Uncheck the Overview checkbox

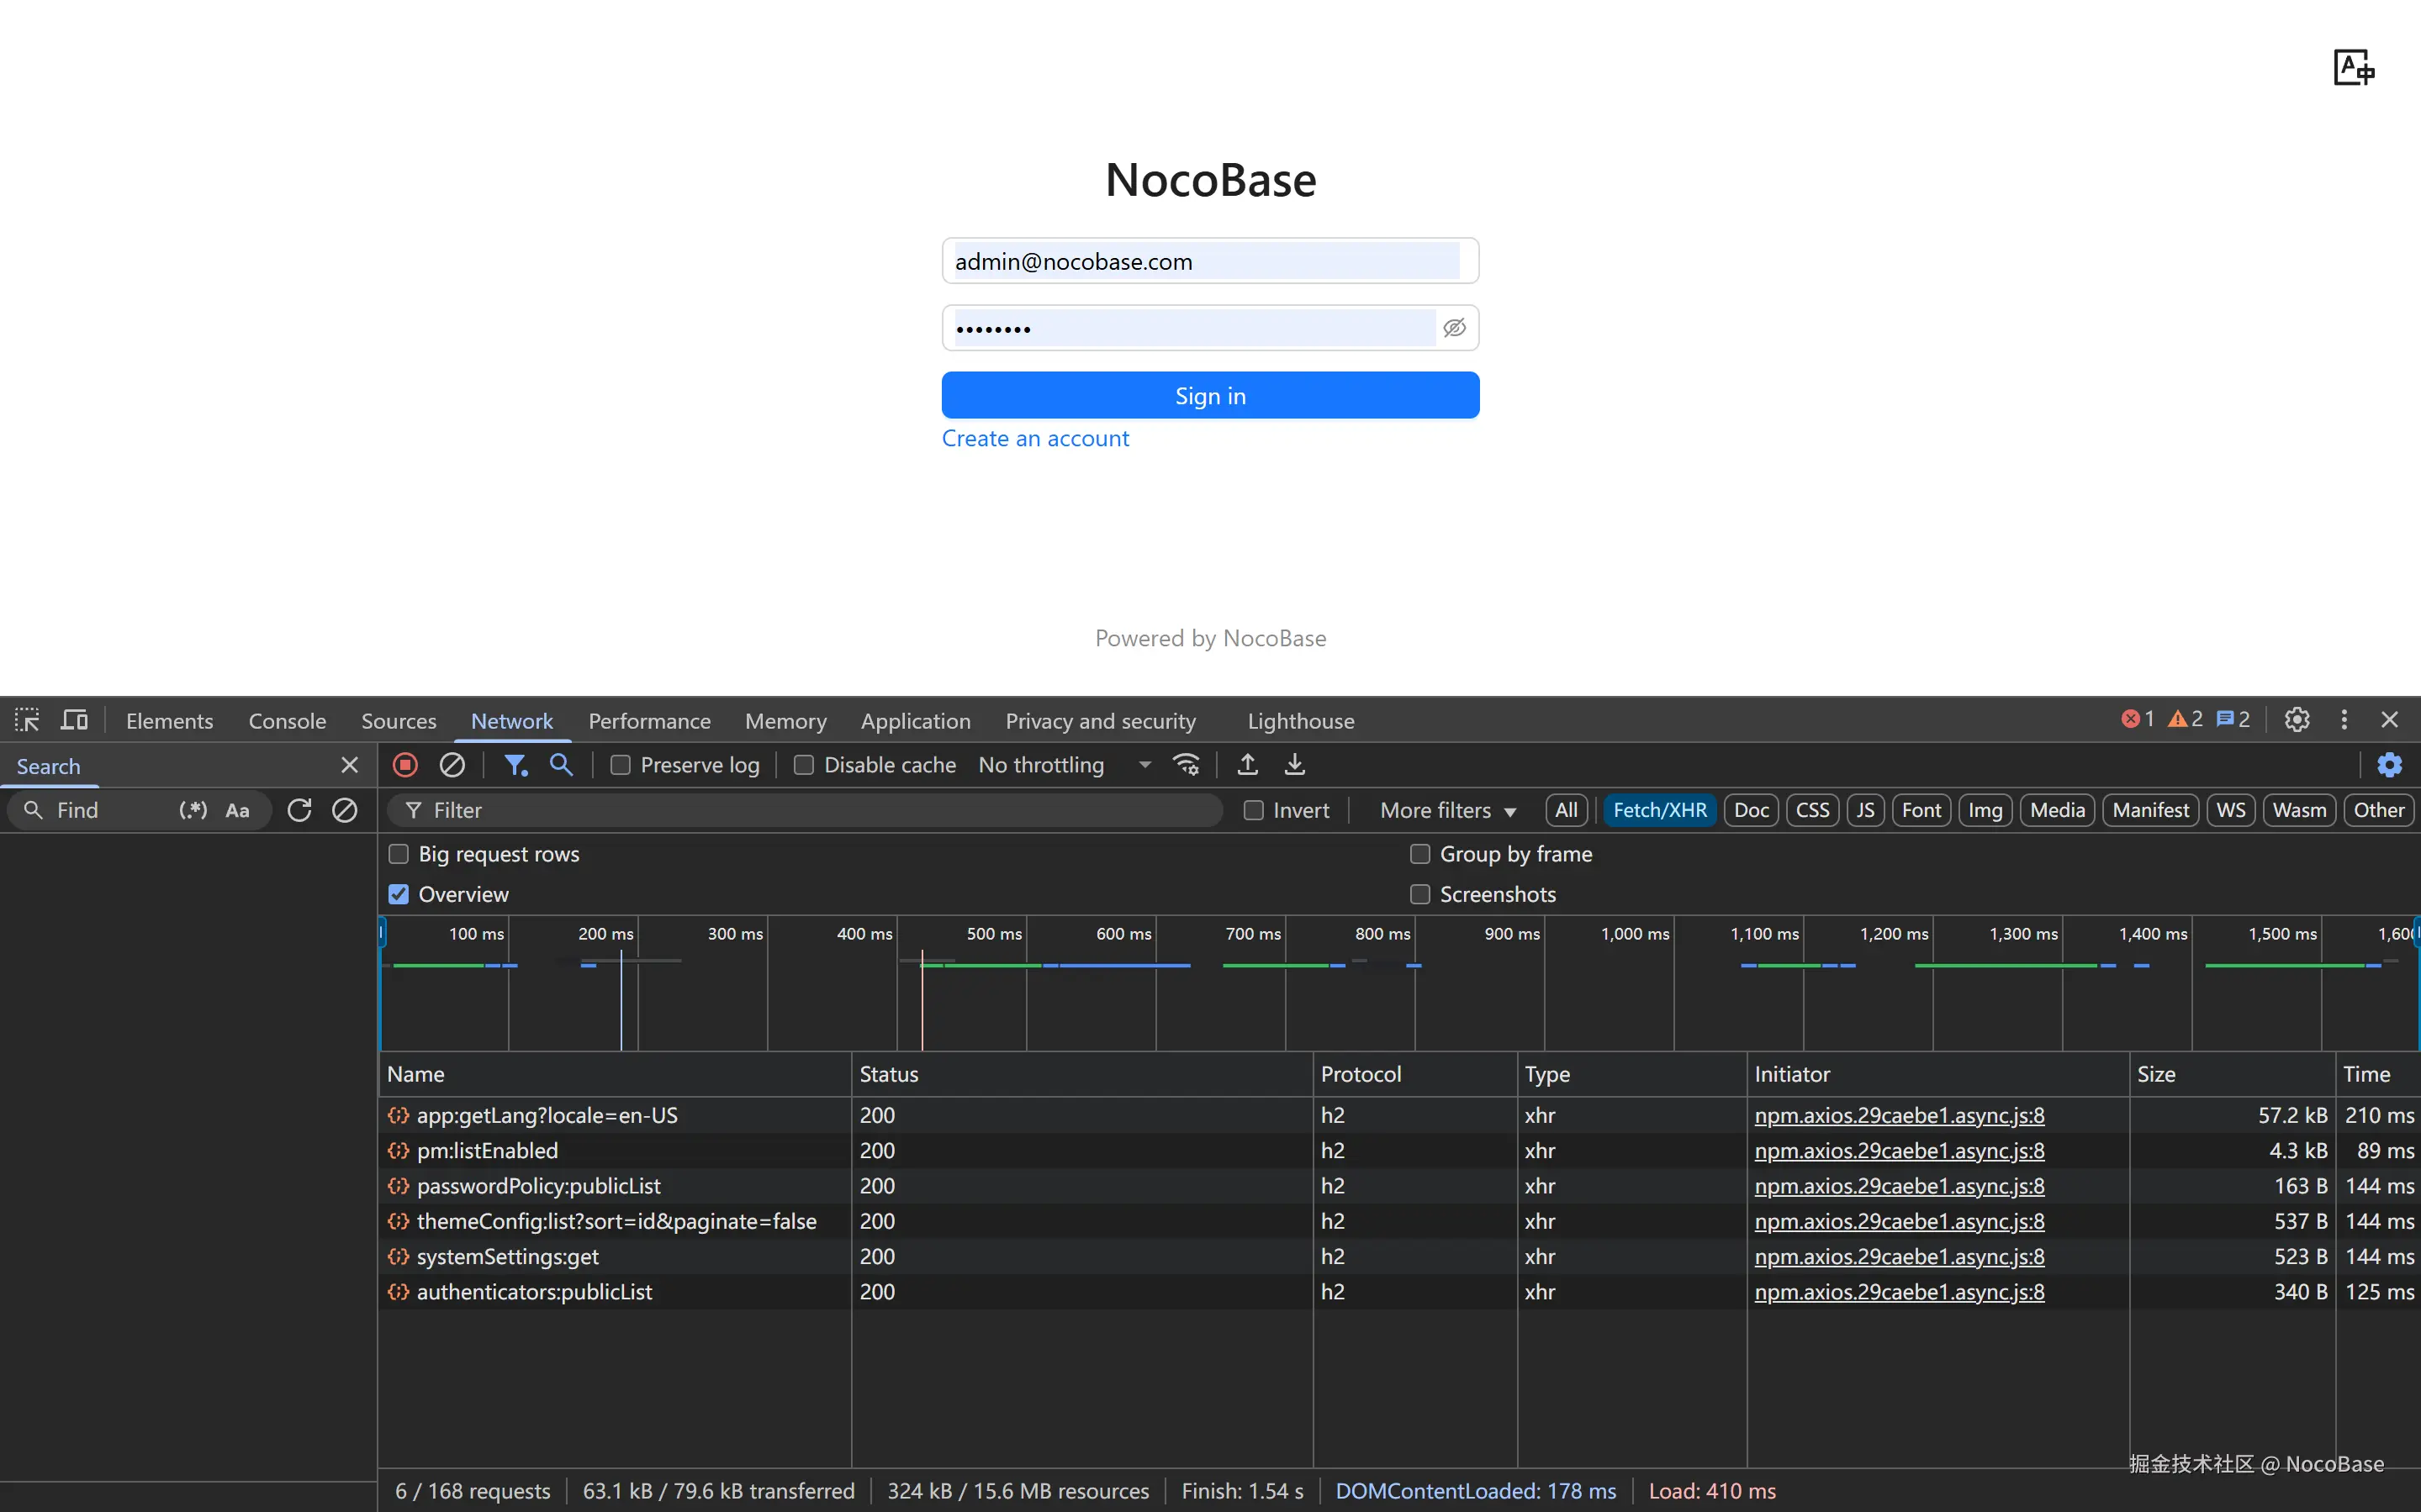(398, 894)
